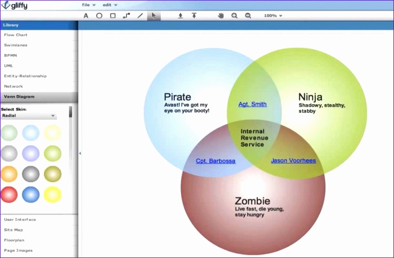This screenshot has width=394, height=258.
Task: Select the Rectangle drawing tool
Action: tap(113, 16)
